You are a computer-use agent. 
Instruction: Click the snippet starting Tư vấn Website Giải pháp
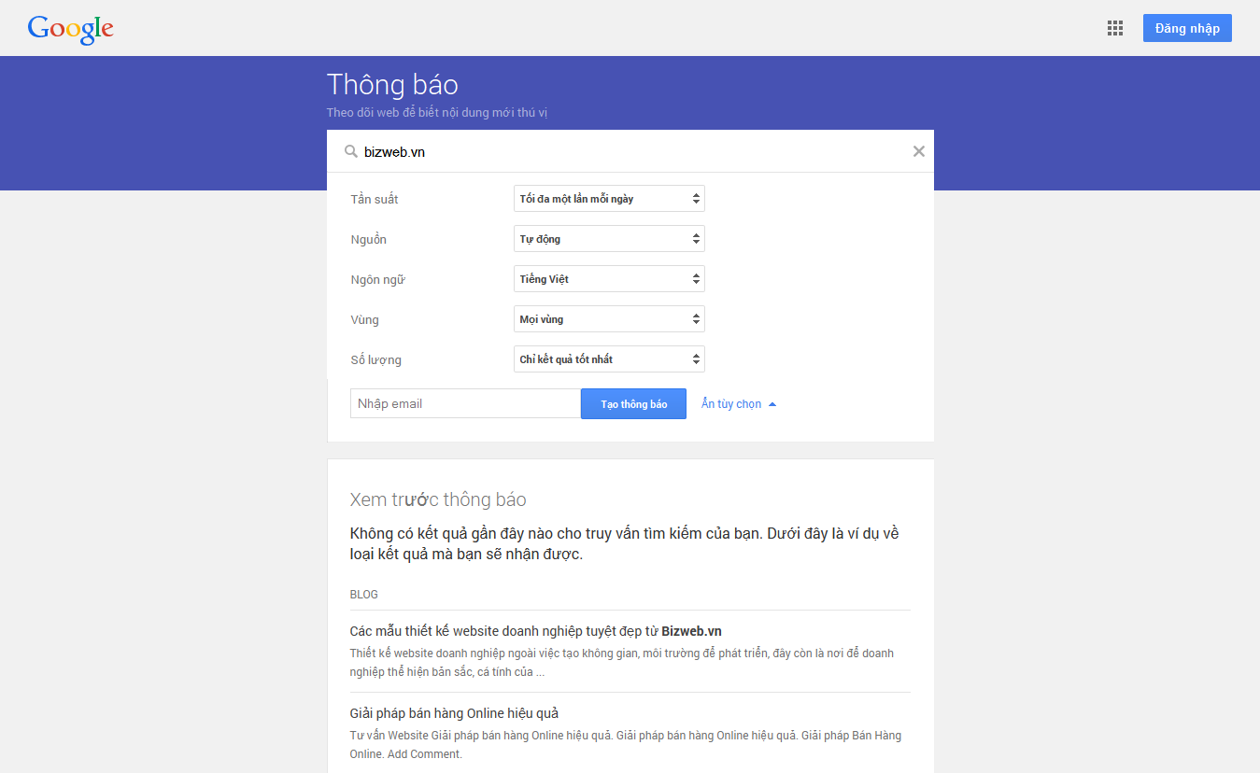coord(626,744)
